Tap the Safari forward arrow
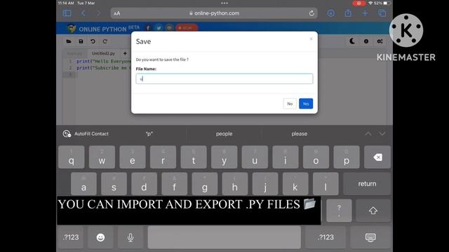 98,13
